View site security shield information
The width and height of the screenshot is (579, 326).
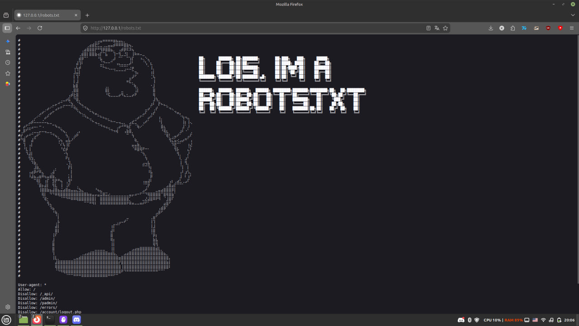[x=85, y=28]
